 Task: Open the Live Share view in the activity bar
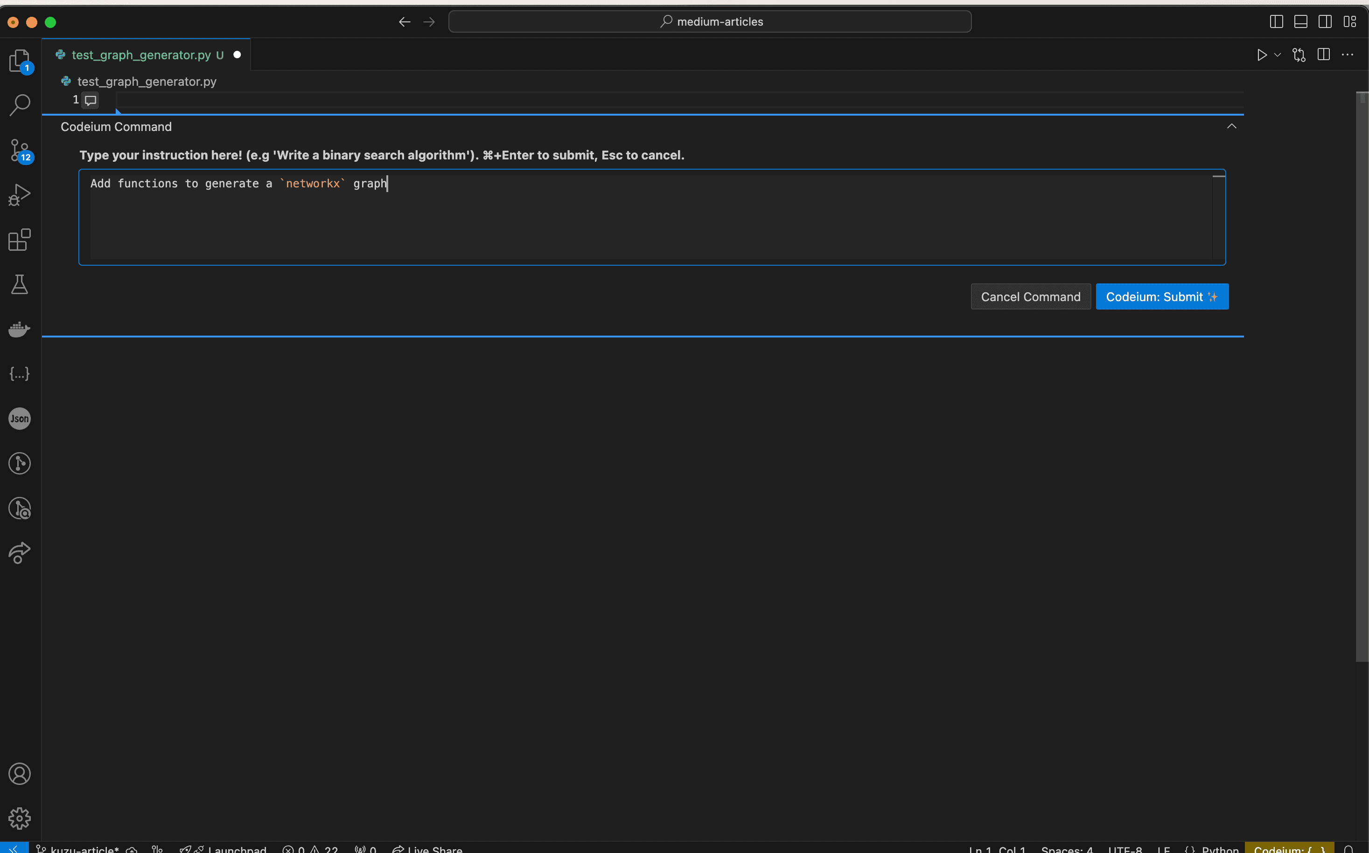click(x=20, y=553)
